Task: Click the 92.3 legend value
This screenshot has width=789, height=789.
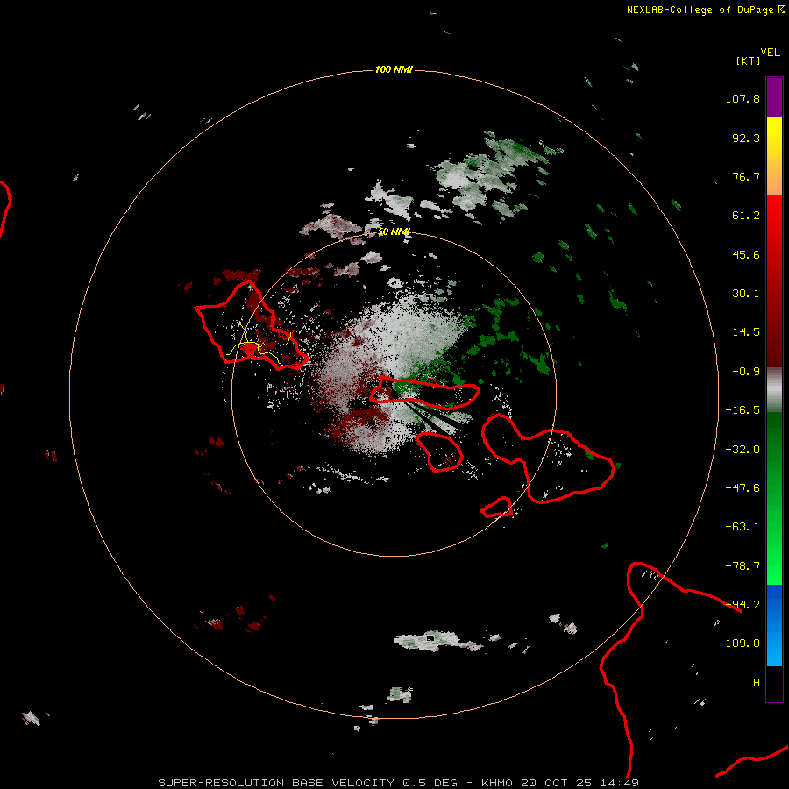Action: coord(746,138)
